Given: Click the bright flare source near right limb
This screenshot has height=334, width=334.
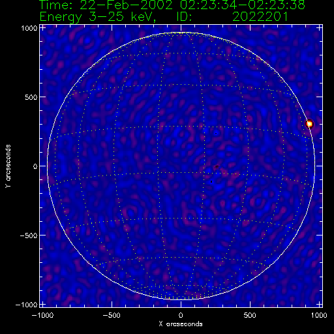Looking at the screenshot, I should pos(309,124).
